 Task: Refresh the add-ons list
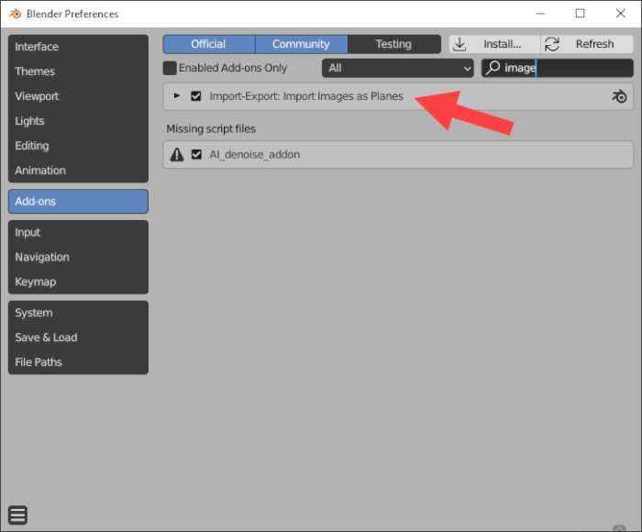587,44
